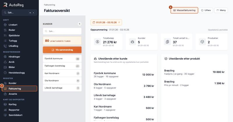Click the Totalbeløp 21 276 kr value
This screenshot has height=122, width=233.
[x=110, y=42]
